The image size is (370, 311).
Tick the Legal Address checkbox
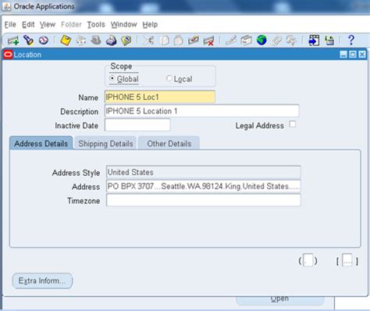293,124
